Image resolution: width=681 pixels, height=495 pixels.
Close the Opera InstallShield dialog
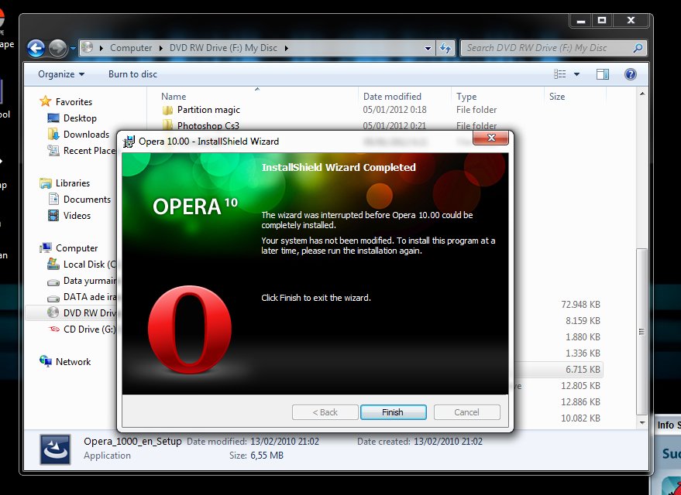(490, 138)
